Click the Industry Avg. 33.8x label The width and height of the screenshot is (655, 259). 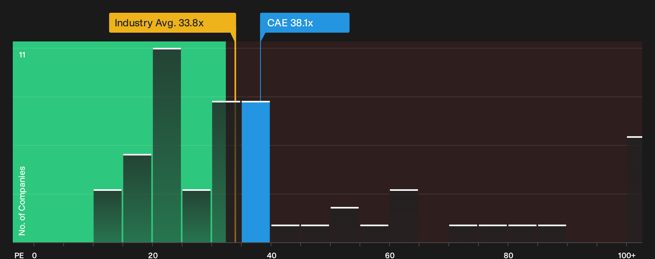pos(173,23)
